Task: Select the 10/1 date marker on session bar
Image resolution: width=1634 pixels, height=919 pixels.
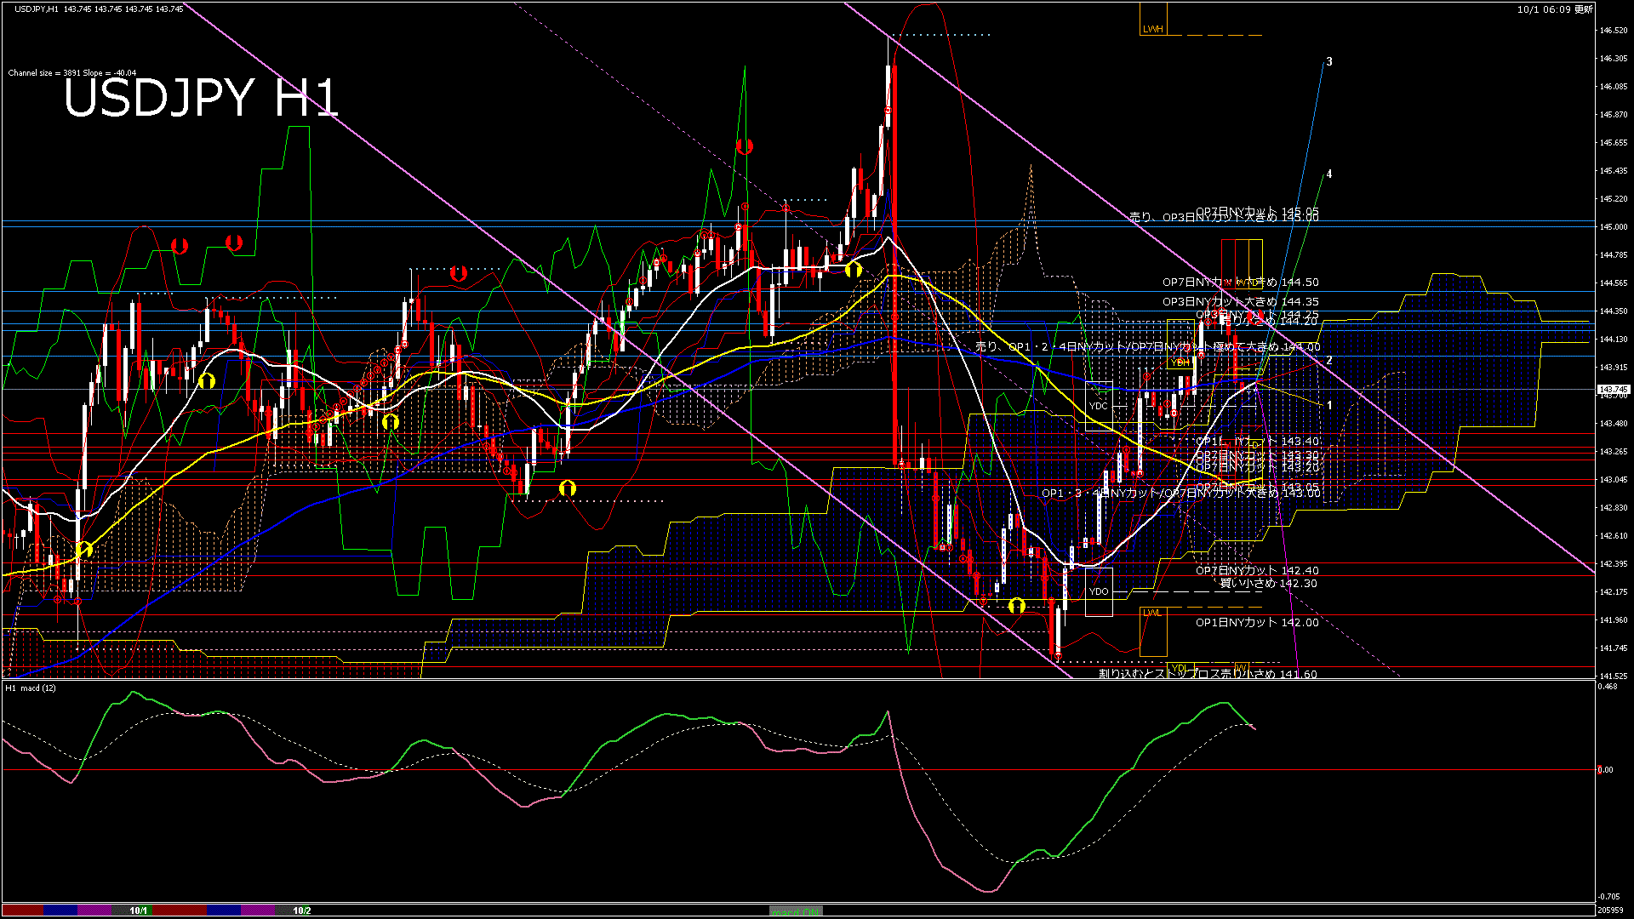Action: pyautogui.click(x=139, y=910)
